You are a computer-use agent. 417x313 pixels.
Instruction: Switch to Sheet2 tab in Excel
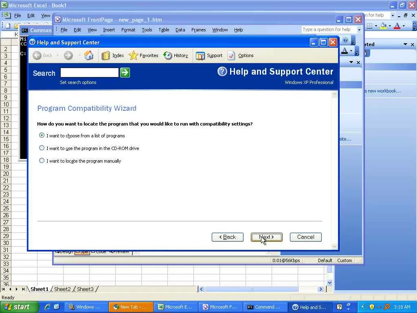point(62,289)
